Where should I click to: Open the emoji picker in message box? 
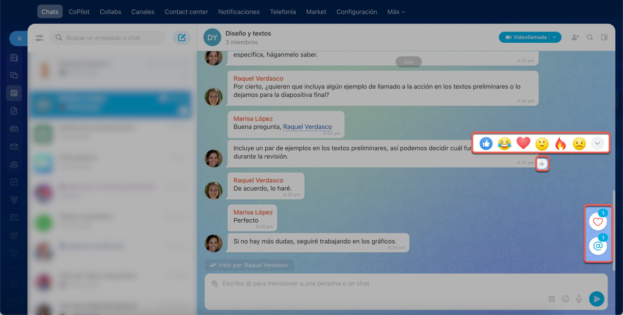click(565, 299)
